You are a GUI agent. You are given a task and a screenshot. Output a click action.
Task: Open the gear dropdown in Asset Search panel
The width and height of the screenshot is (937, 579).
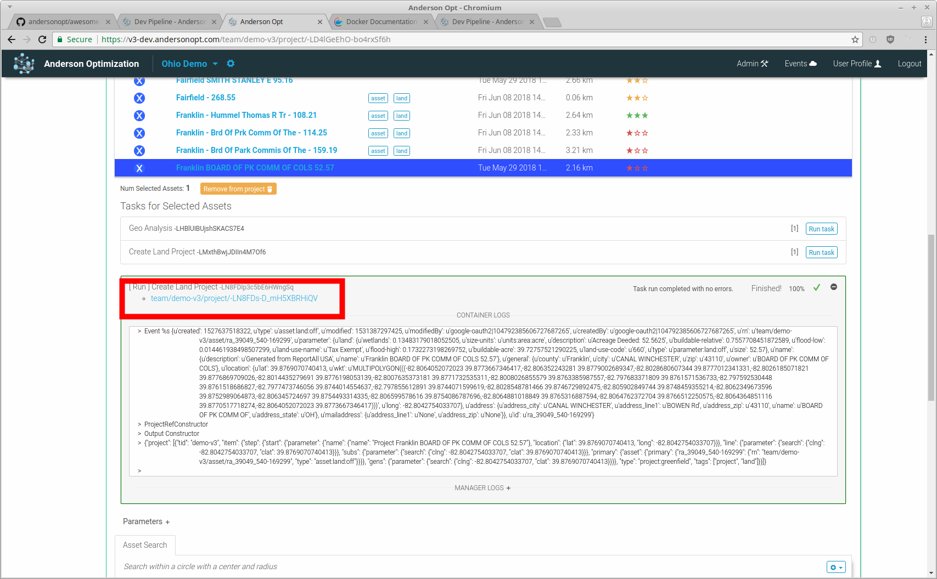point(836,567)
